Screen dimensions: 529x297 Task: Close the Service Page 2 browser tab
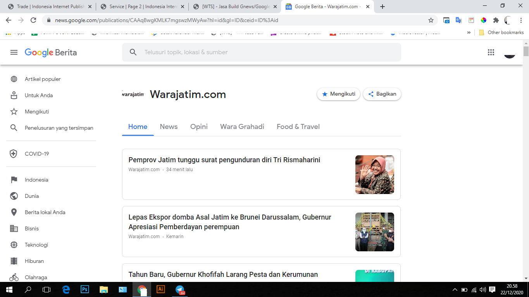tap(182, 7)
